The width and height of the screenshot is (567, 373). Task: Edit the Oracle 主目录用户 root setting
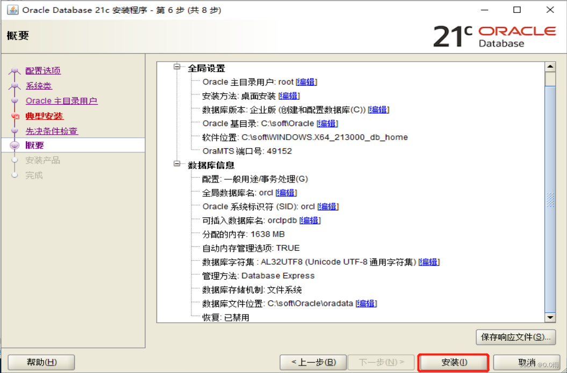(306, 82)
